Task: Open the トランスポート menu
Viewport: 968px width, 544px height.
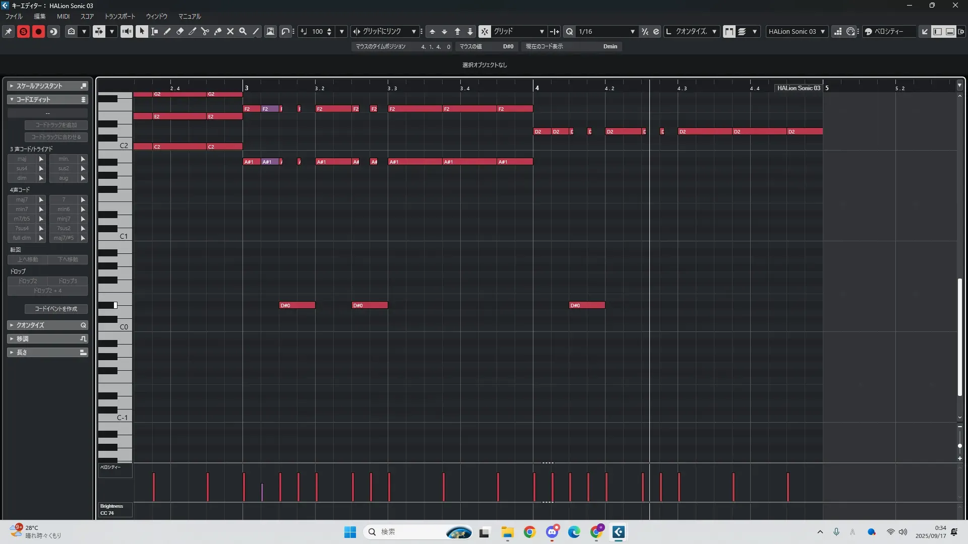Action: point(119,16)
